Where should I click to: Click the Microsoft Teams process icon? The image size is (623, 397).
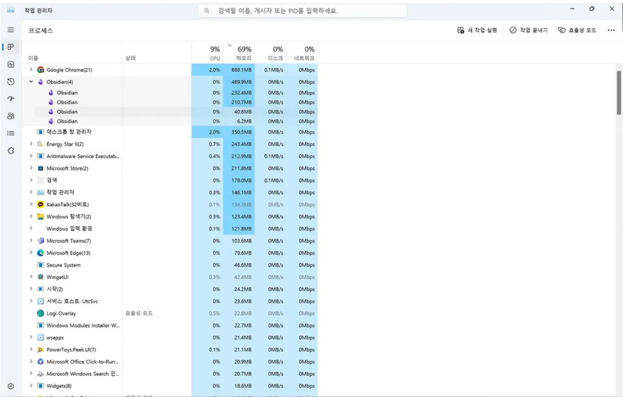click(x=41, y=241)
